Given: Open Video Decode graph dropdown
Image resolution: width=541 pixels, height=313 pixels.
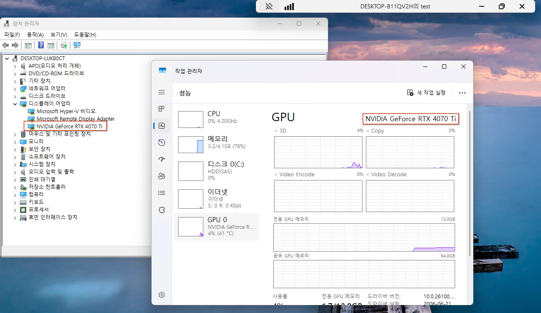Looking at the screenshot, I should coord(368,175).
